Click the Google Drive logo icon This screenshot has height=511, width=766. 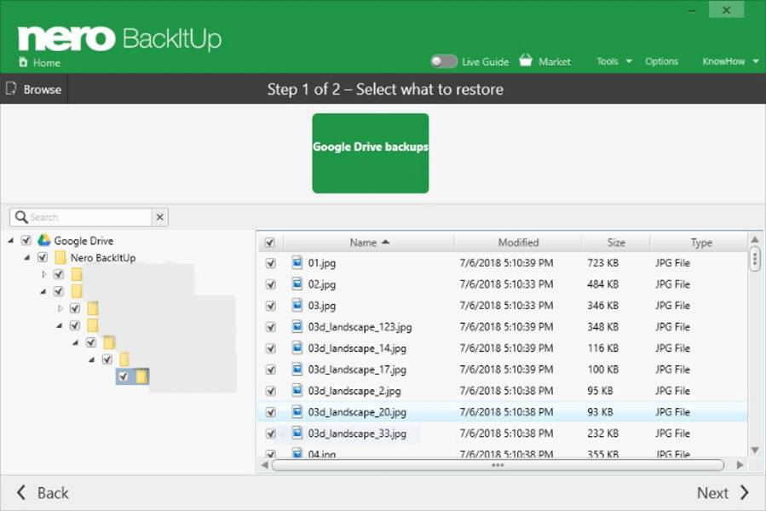pyautogui.click(x=44, y=240)
